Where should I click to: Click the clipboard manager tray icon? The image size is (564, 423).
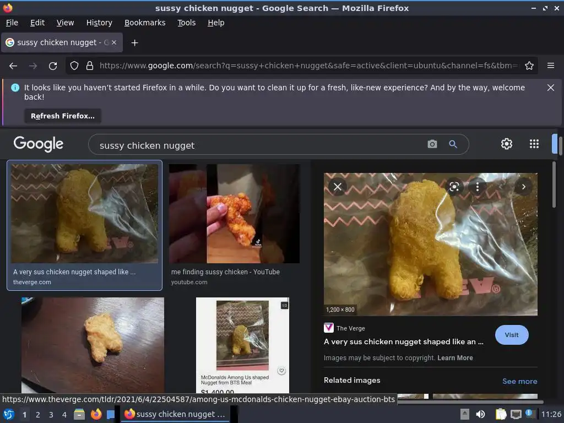point(500,414)
